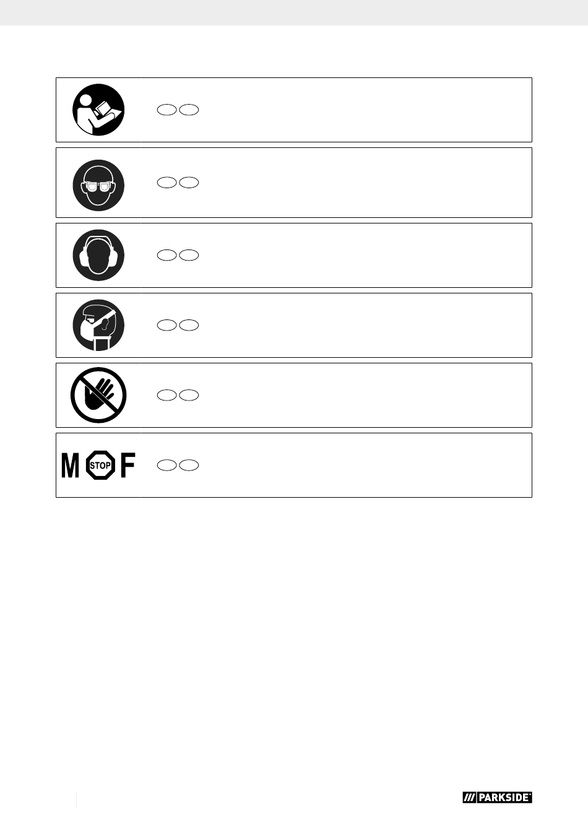This screenshot has width=588, height=832.
Task: Click the read-the-manual safety icon
Action: click(98, 110)
